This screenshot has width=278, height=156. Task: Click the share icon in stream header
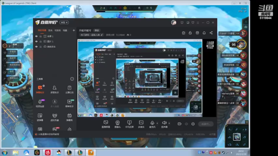click(x=211, y=33)
